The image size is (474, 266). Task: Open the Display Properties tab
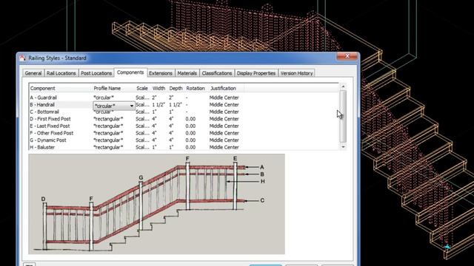[x=256, y=73]
